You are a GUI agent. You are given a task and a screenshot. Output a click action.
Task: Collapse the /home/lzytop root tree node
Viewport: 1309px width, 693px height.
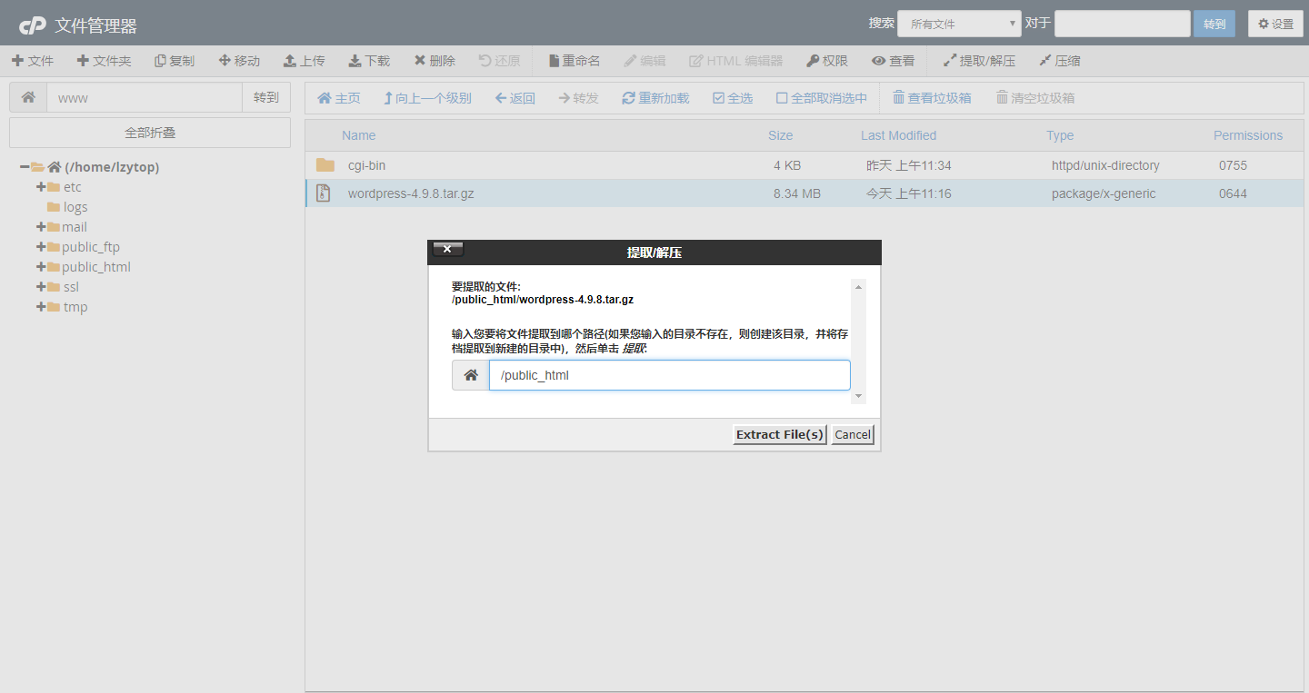click(x=25, y=167)
